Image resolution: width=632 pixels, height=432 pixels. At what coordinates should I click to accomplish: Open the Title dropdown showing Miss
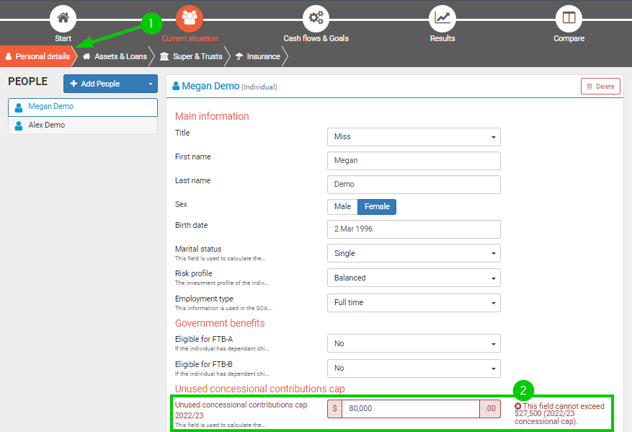[414, 137]
